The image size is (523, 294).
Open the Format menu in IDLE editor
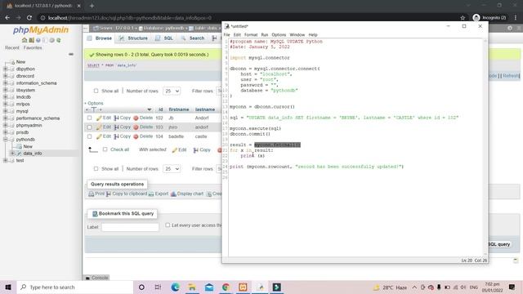(251, 34)
